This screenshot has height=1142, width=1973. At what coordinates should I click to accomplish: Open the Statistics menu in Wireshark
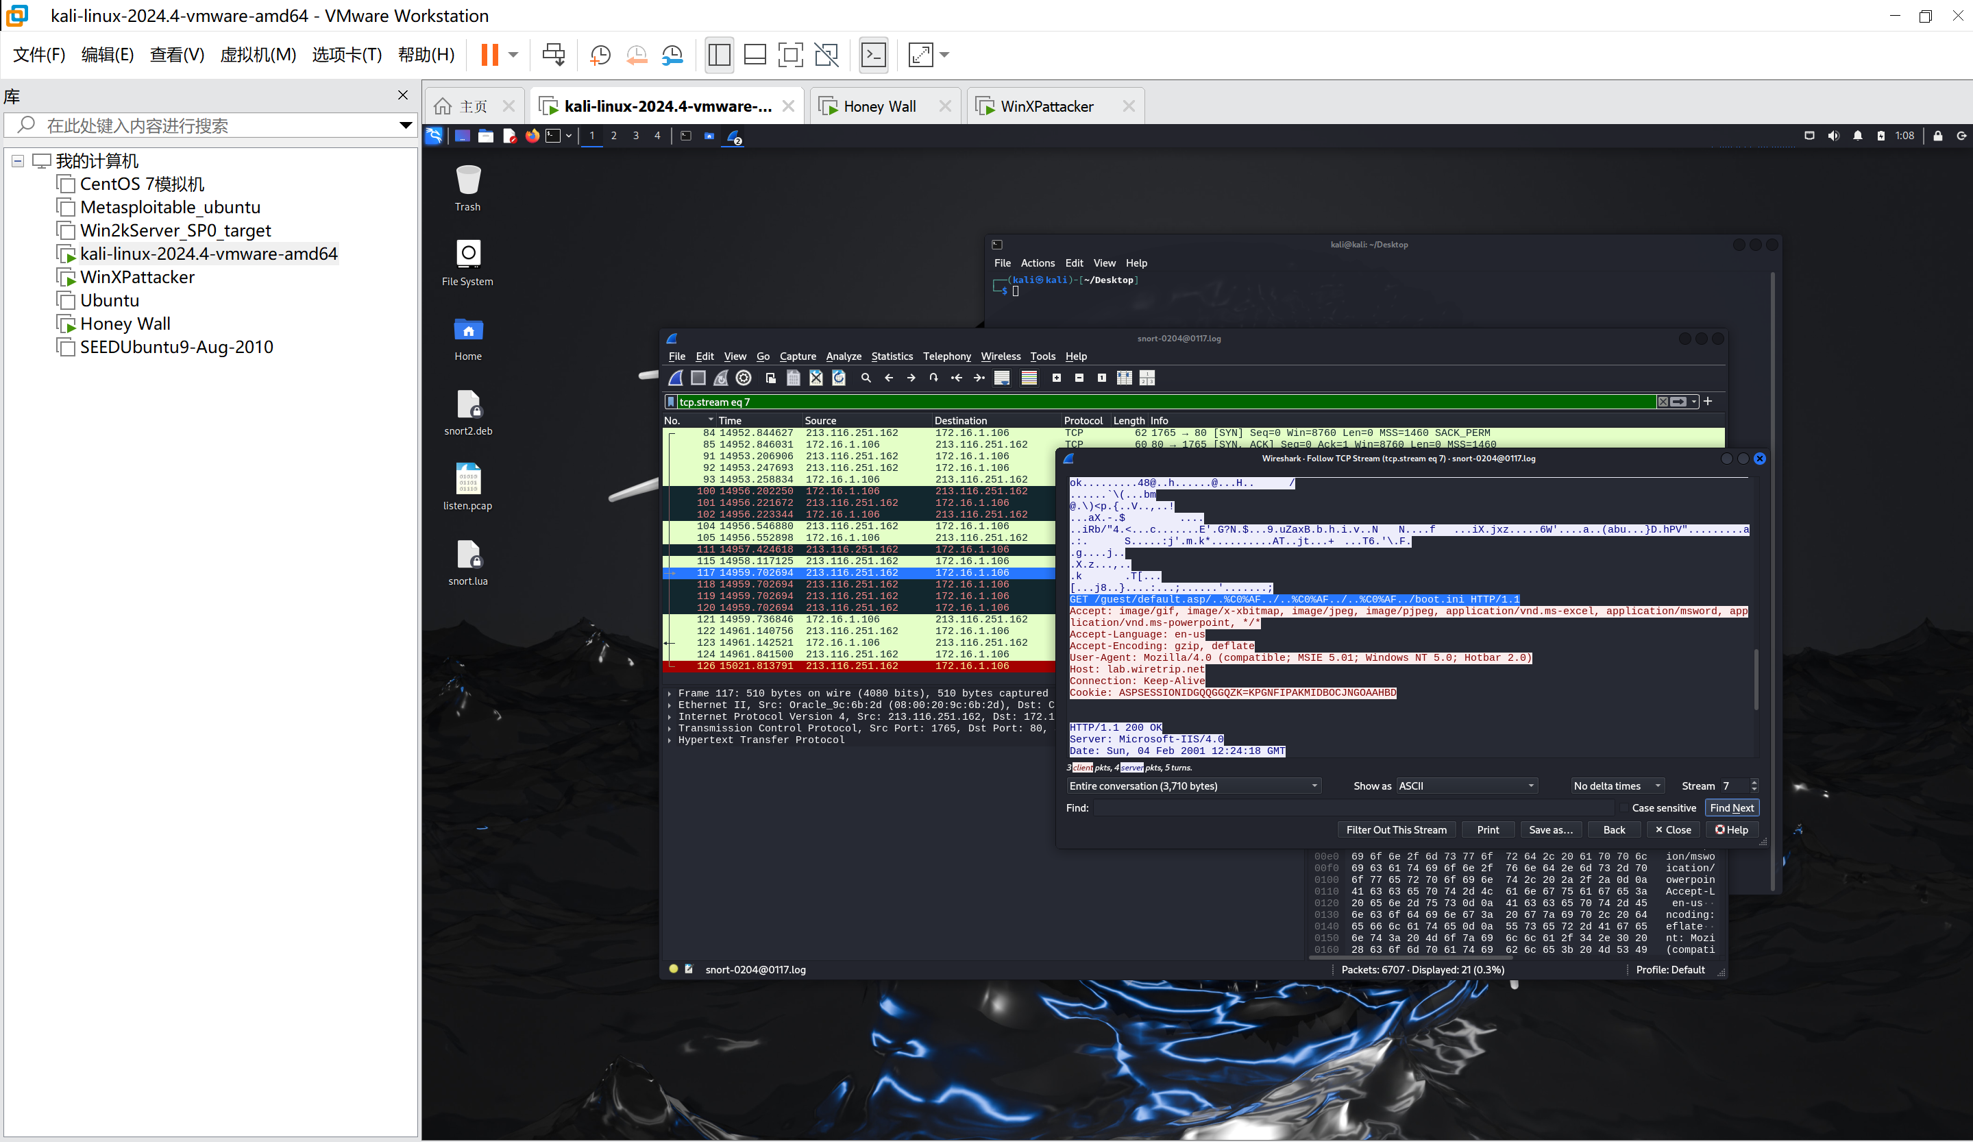(891, 356)
